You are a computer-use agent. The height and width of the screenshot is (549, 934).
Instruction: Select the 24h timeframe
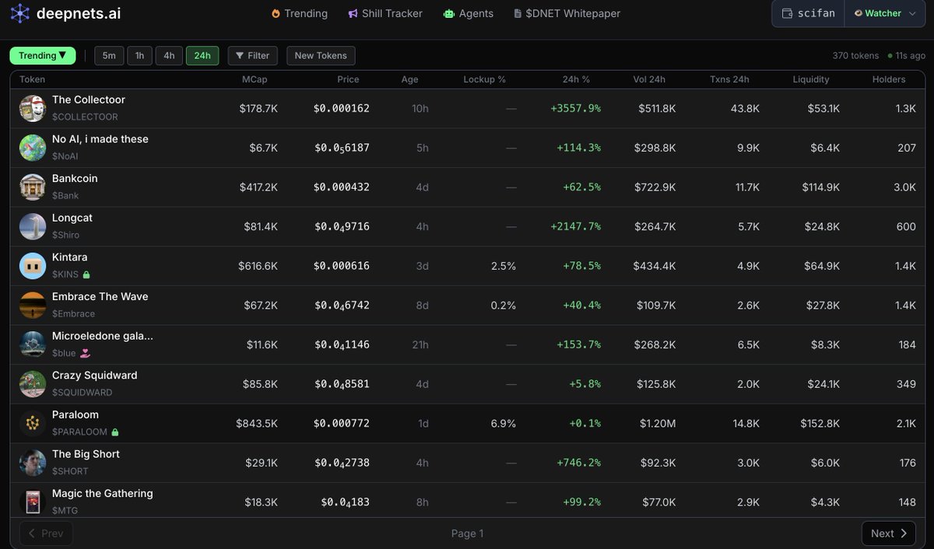click(202, 55)
